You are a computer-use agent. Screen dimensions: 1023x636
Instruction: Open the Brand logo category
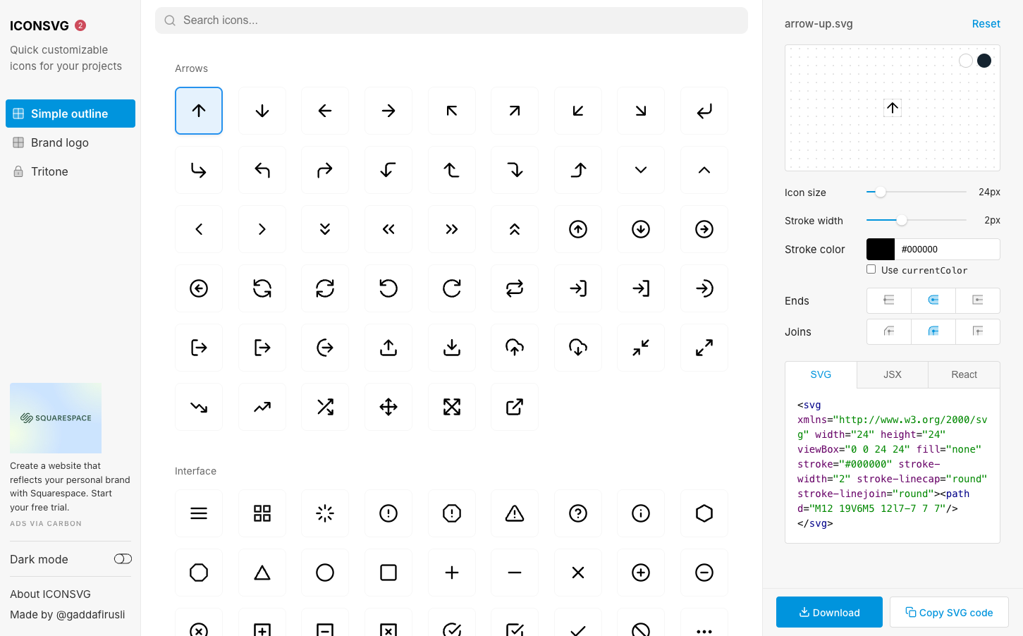59,142
